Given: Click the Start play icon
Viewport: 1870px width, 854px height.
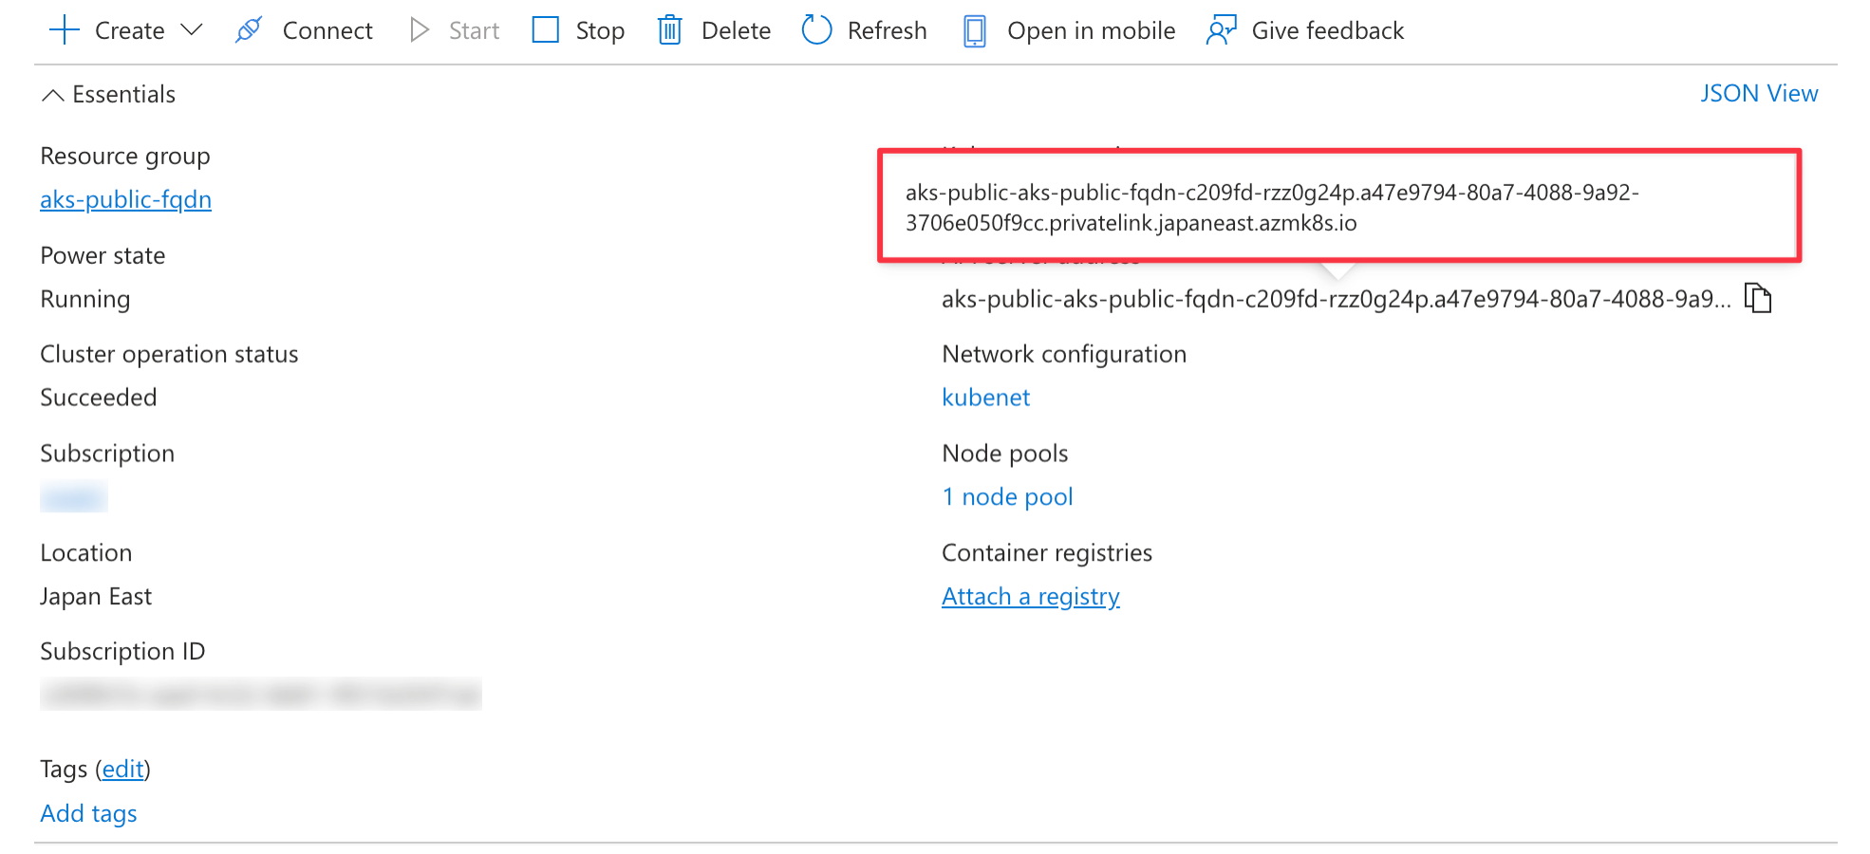Looking at the screenshot, I should tap(419, 30).
